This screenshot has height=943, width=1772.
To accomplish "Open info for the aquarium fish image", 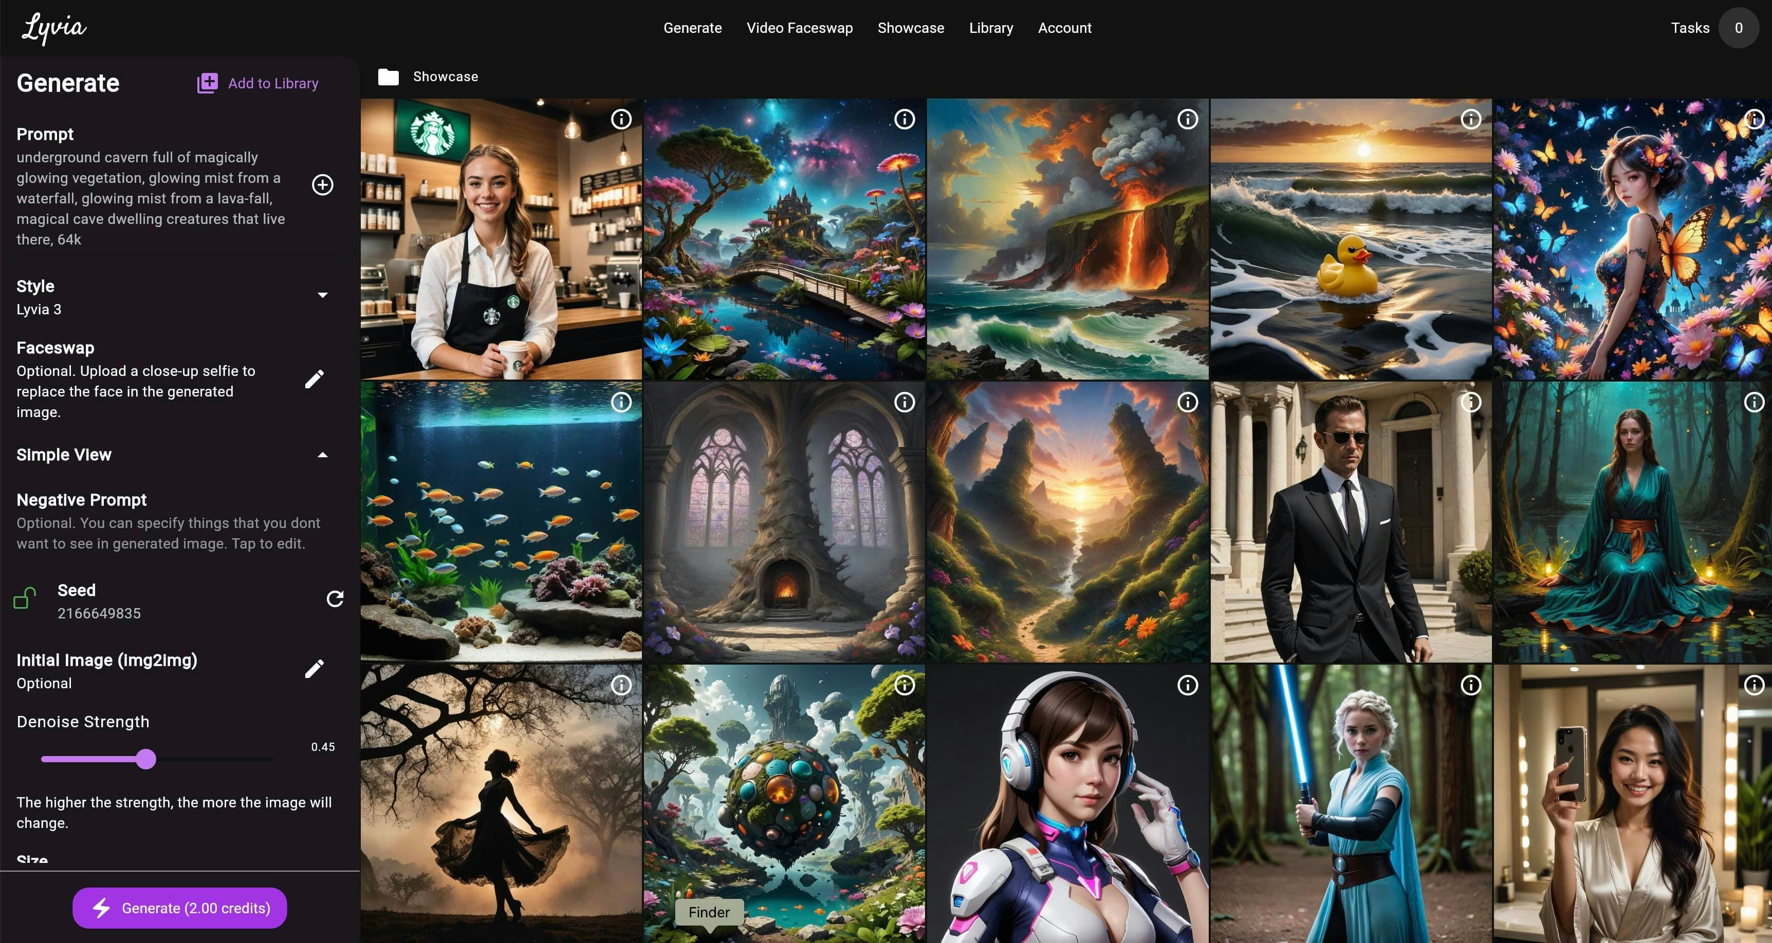I will click(621, 402).
